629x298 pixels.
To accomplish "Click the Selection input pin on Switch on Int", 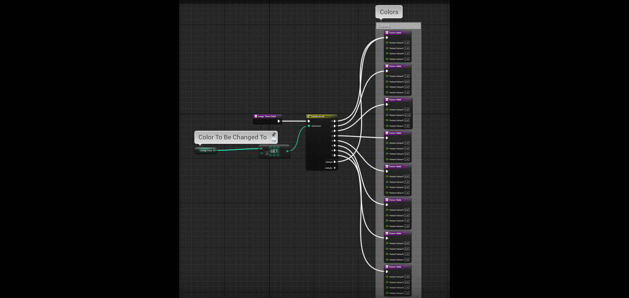I will (309, 126).
